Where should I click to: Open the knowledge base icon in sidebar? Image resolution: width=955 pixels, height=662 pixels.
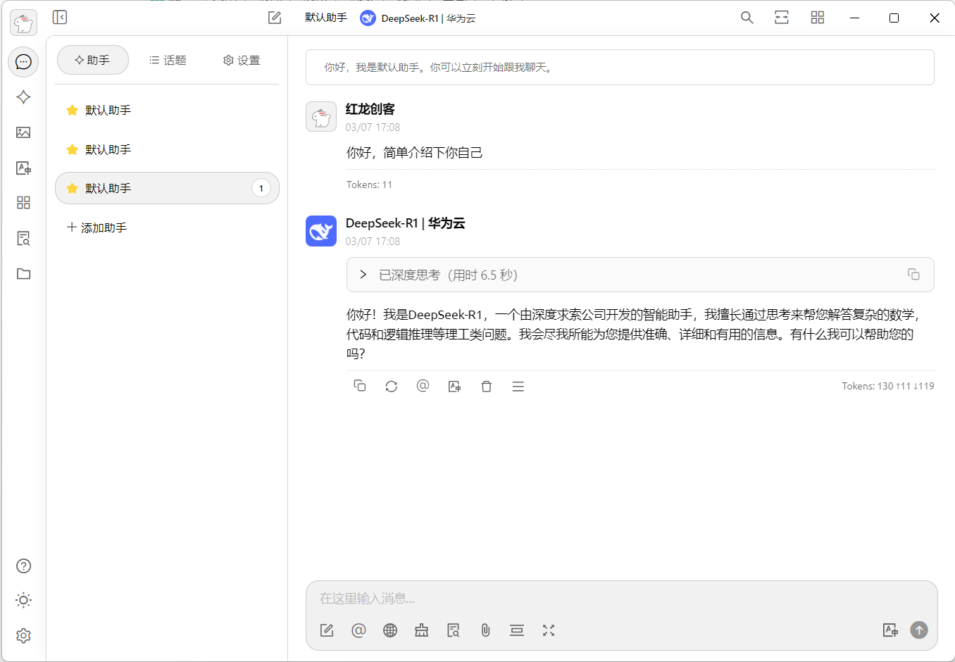click(x=23, y=238)
